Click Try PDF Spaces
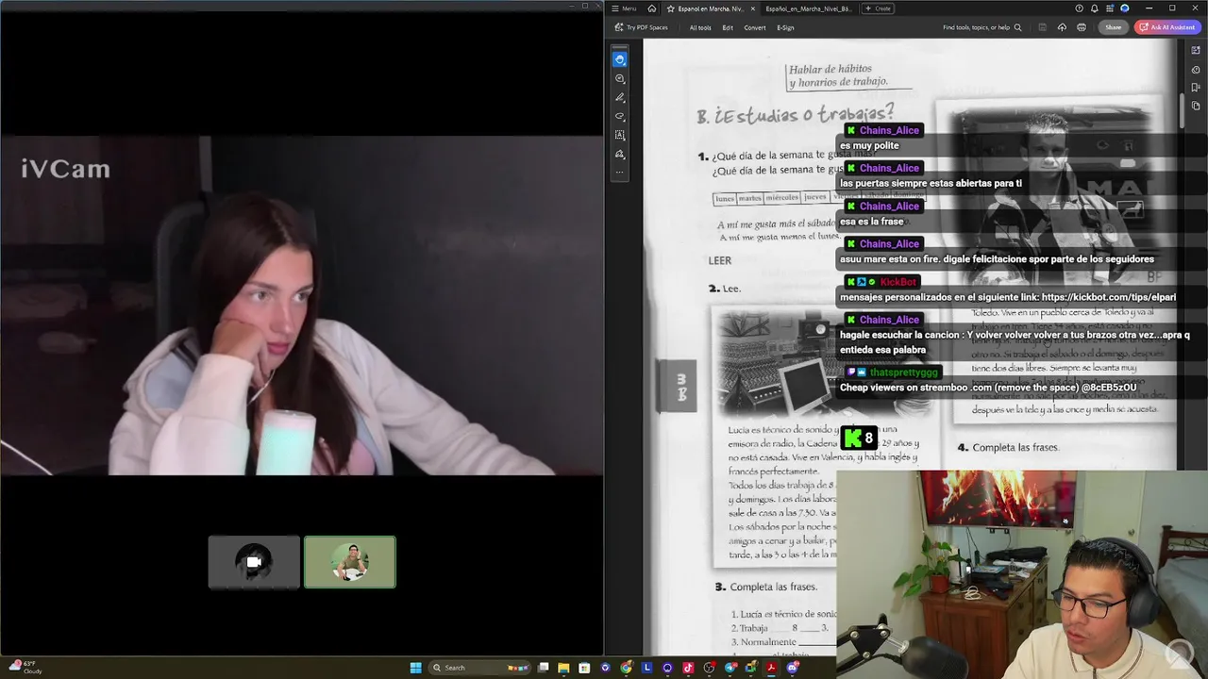This screenshot has height=679, width=1208. tap(641, 27)
